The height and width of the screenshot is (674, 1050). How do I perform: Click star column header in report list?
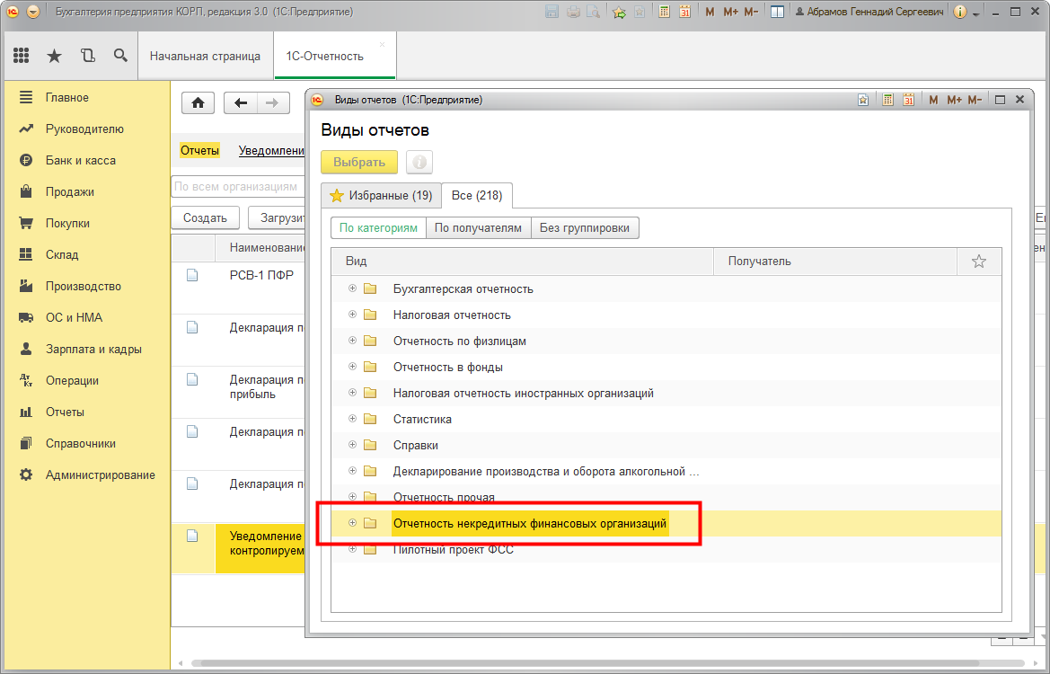coord(979,262)
